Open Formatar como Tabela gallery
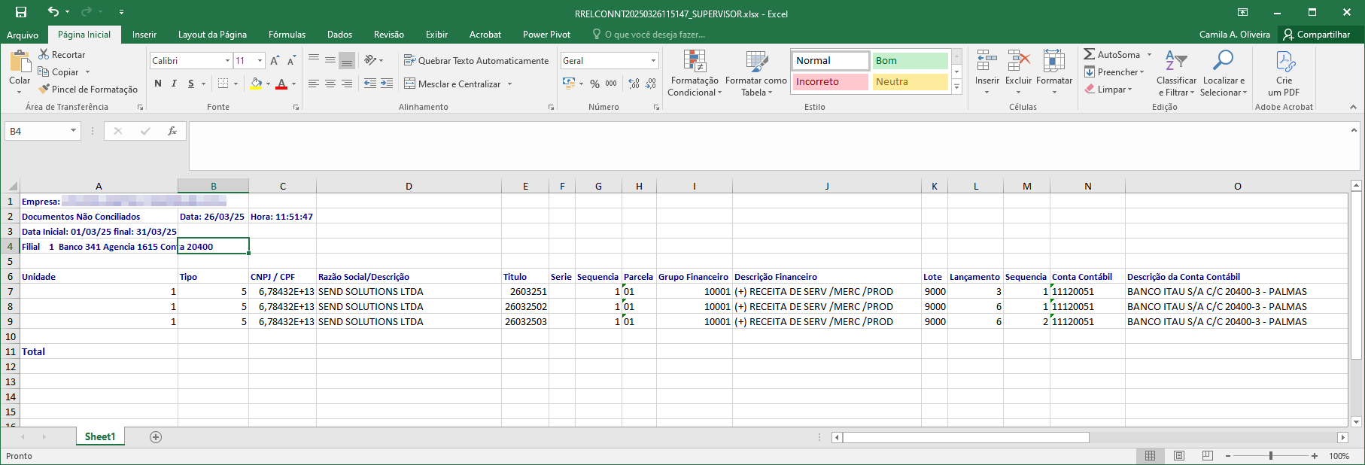Viewport: 1365px width, 465px height. click(756, 73)
